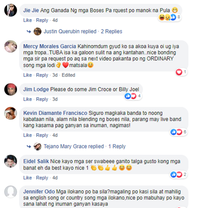
Task: Click the reply arrow beside Tejano Mary Grace
Action: click(29, 146)
